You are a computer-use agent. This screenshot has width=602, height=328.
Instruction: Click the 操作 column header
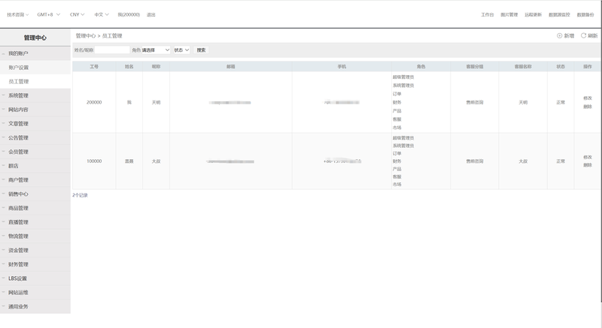[x=588, y=67]
